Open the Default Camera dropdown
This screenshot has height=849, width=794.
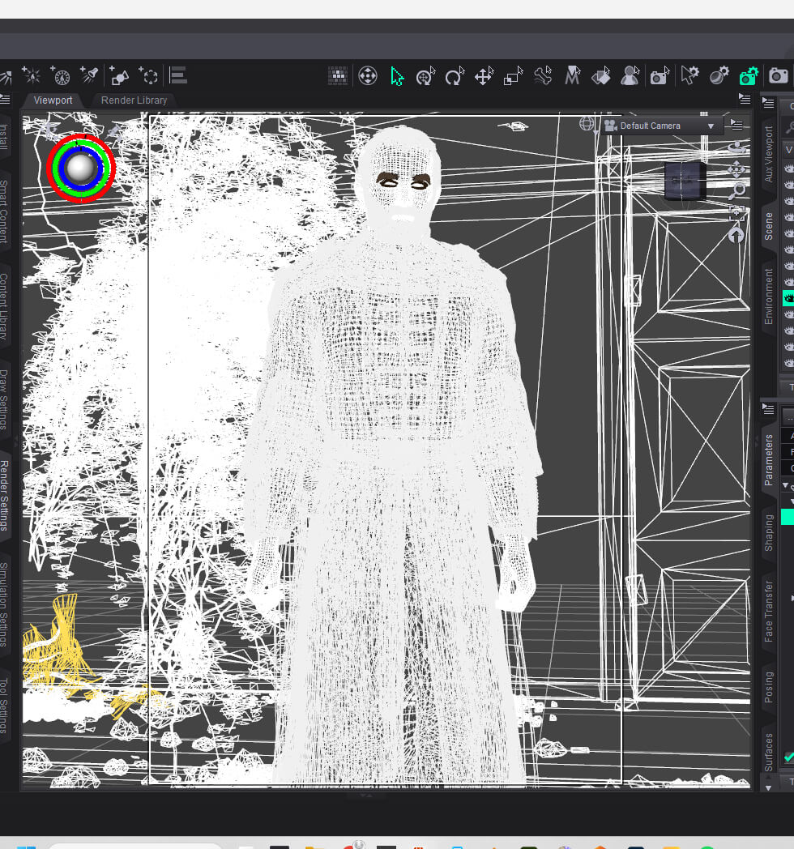(661, 126)
